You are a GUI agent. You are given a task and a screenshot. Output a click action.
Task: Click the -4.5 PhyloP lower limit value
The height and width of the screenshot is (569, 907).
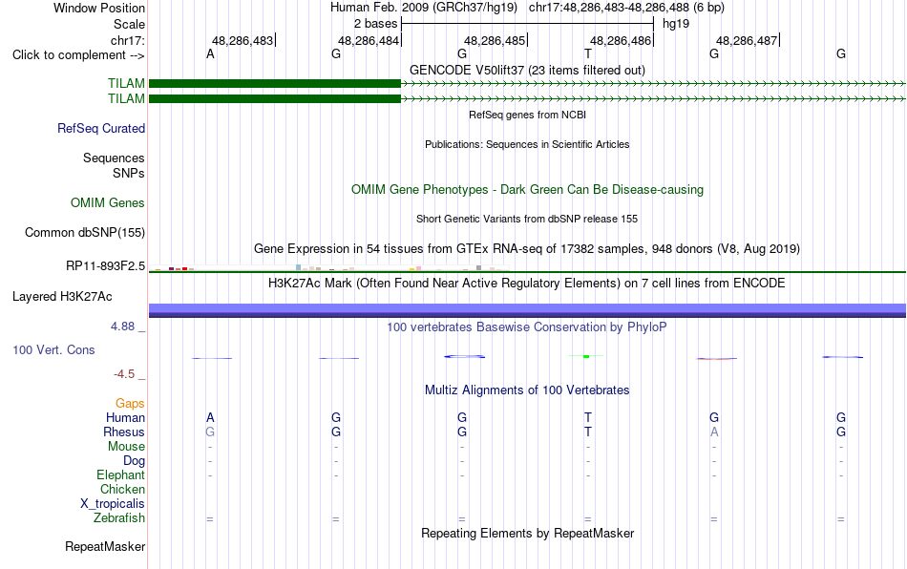[124, 374]
